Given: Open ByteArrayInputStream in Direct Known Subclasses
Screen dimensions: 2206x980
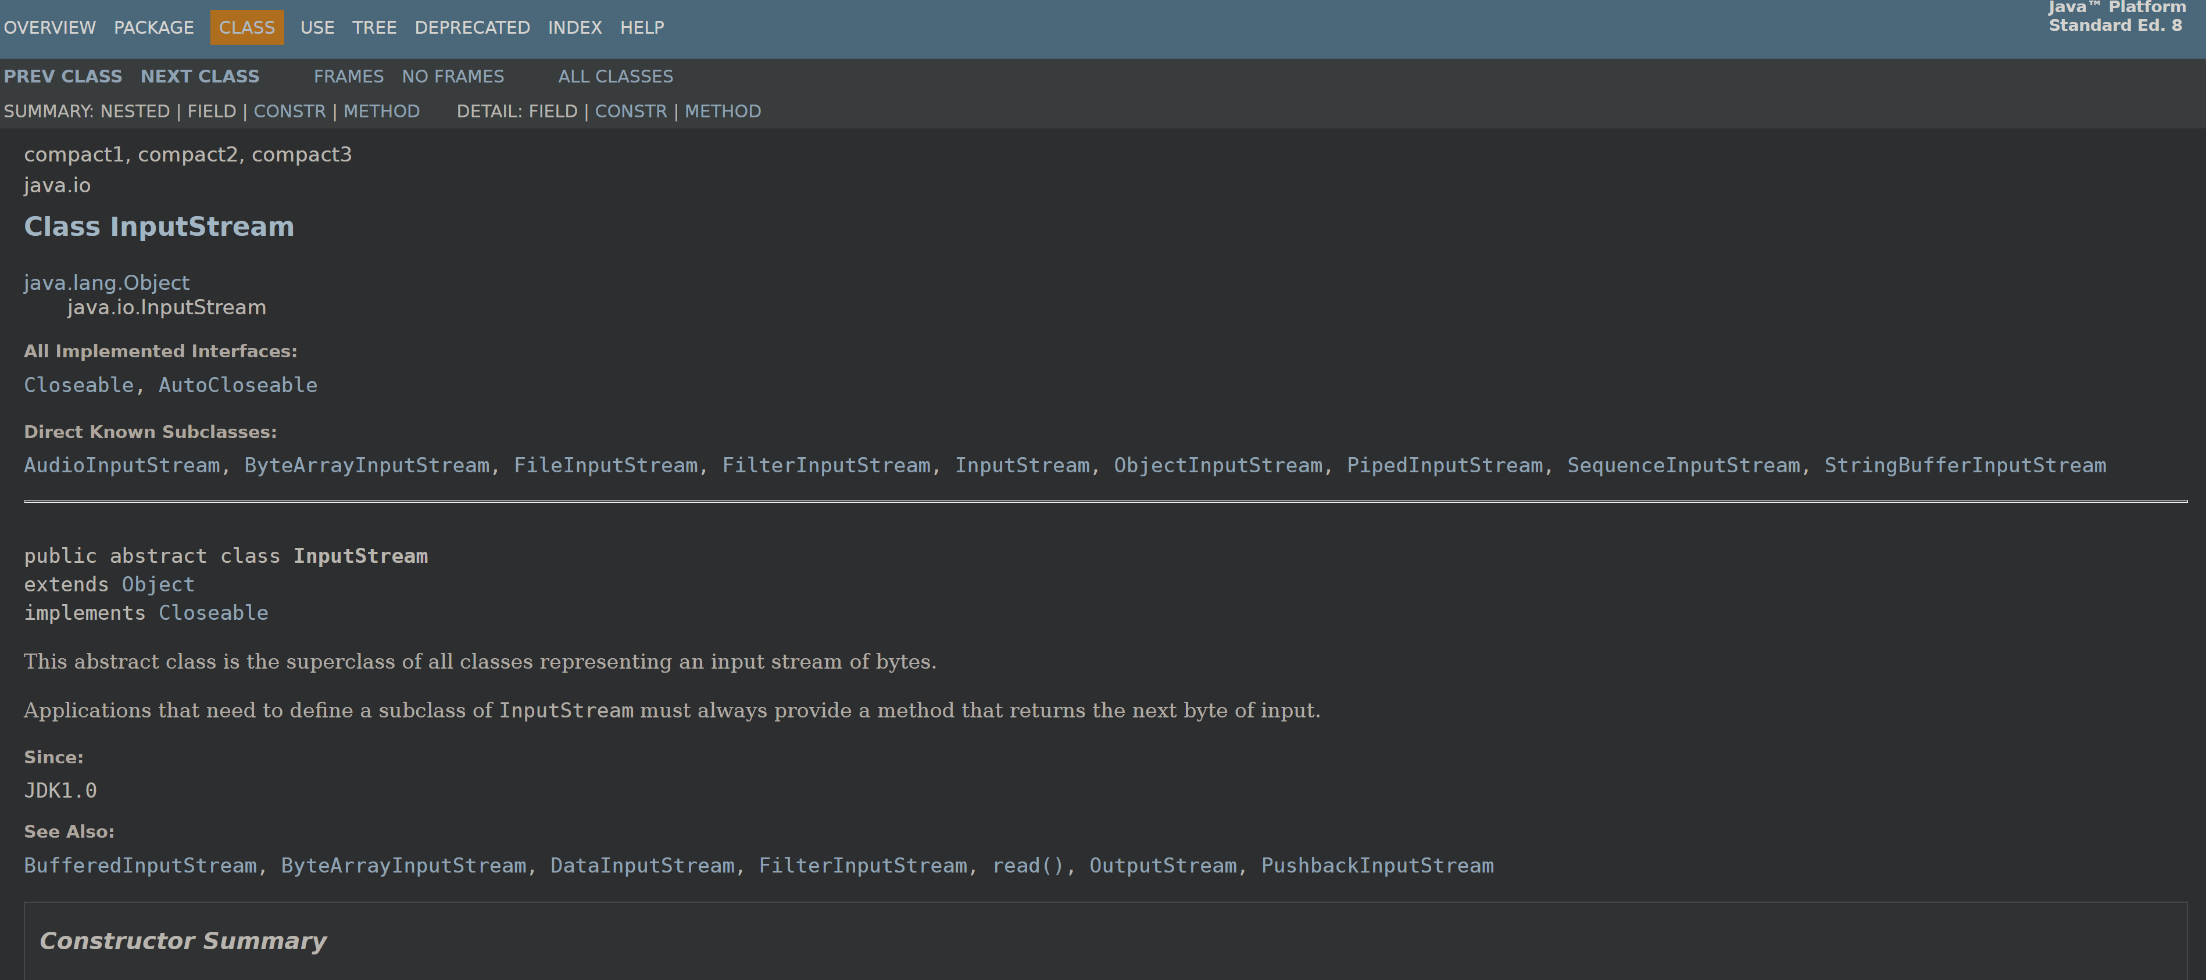Looking at the screenshot, I should (x=367, y=466).
